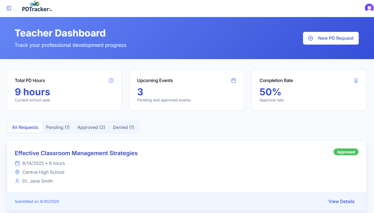
Task: Open the Approved tab
Action: pos(91,127)
